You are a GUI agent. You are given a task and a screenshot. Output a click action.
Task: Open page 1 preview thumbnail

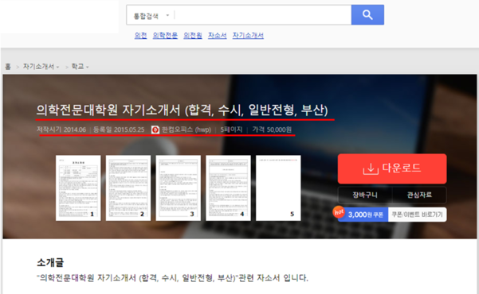coord(78,188)
